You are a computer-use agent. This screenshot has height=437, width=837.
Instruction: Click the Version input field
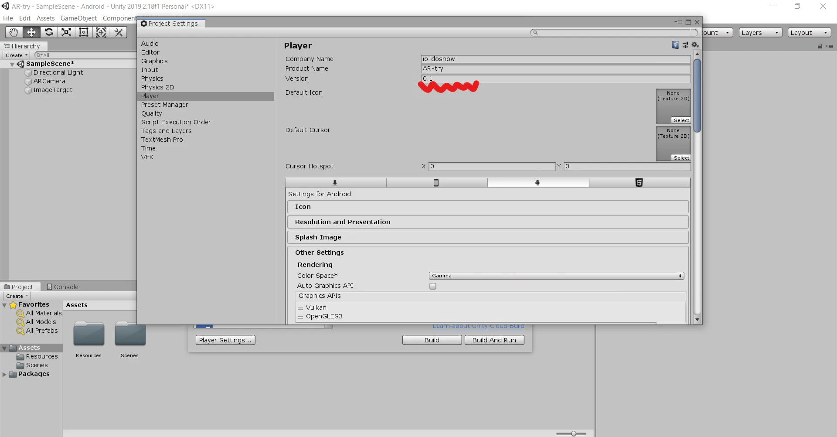pos(555,79)
